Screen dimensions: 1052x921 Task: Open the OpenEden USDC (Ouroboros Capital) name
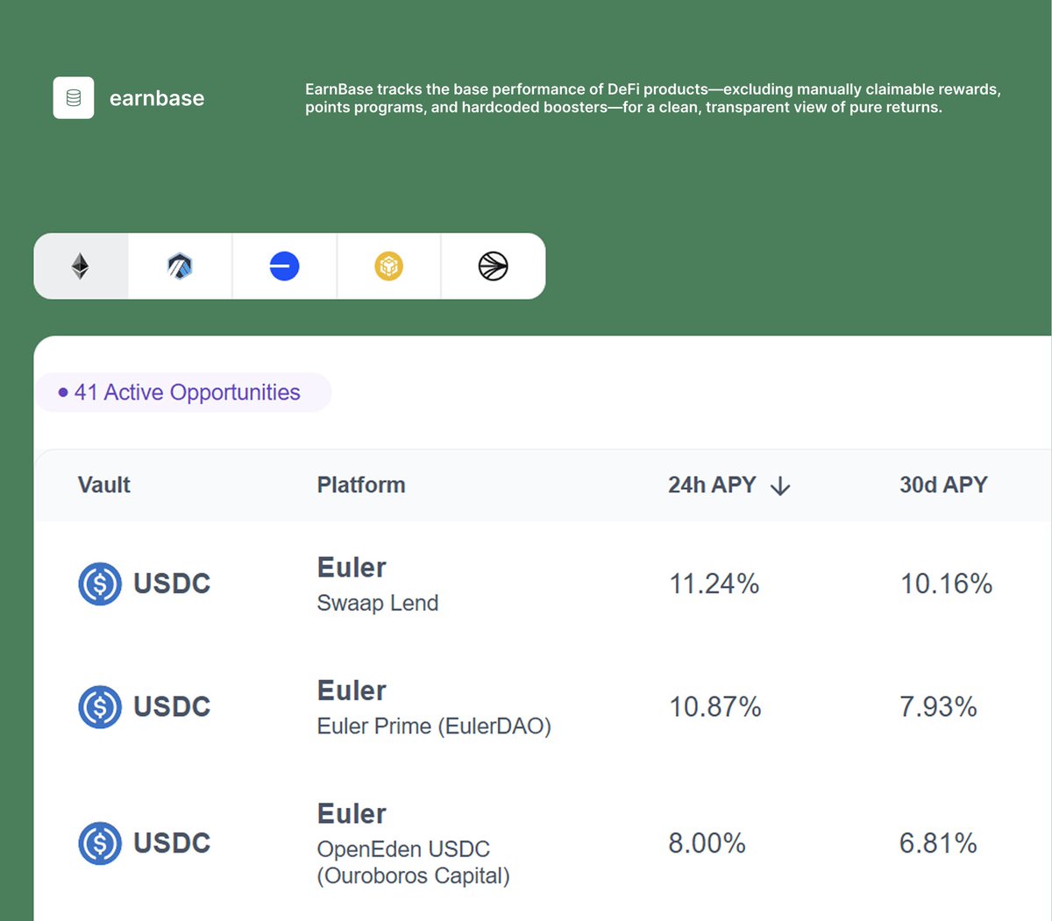413,862
